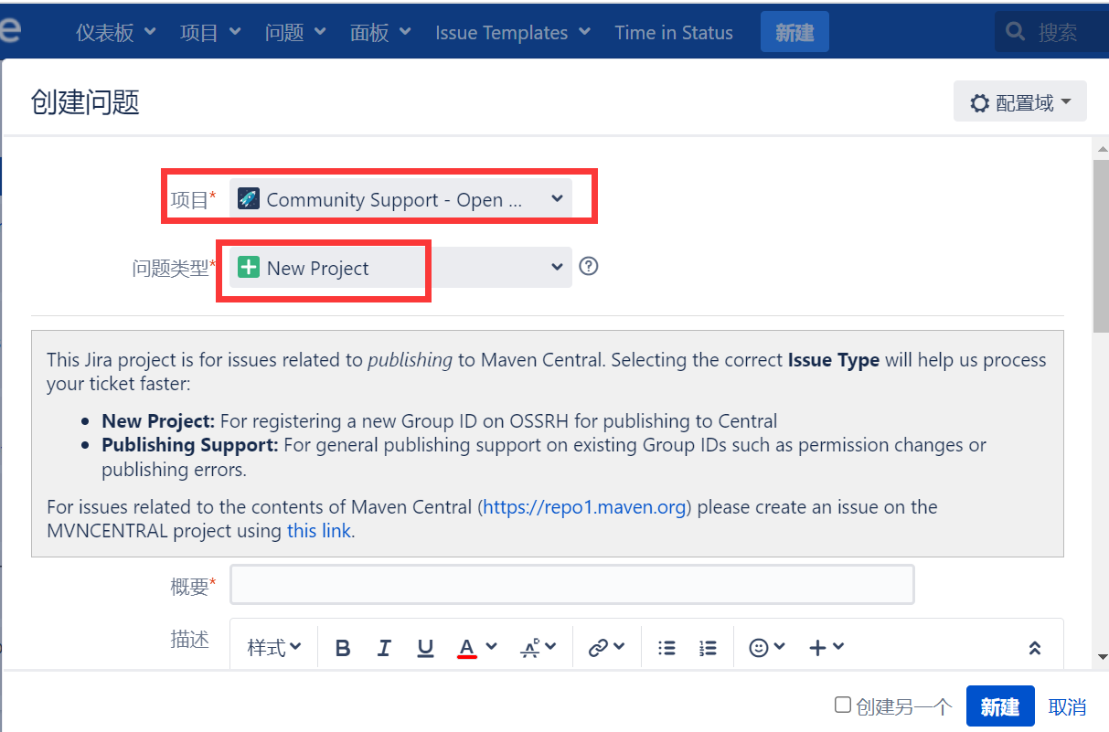Open the Issue Templates menu
This screenshot has width=1109, height=732.
[x=513, y=33]
